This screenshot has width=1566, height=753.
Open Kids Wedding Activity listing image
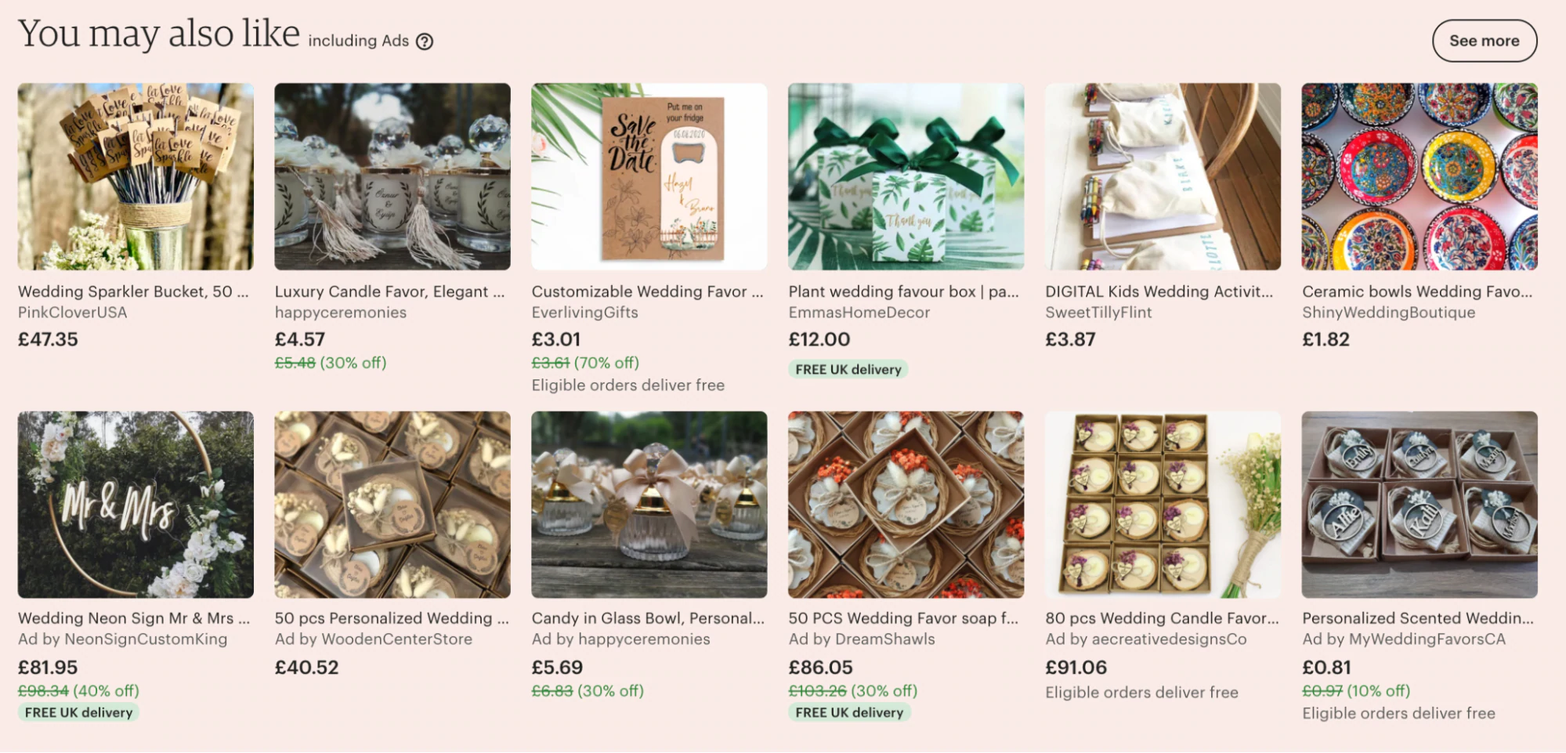pyautogui.click(x=1163, y=177)
